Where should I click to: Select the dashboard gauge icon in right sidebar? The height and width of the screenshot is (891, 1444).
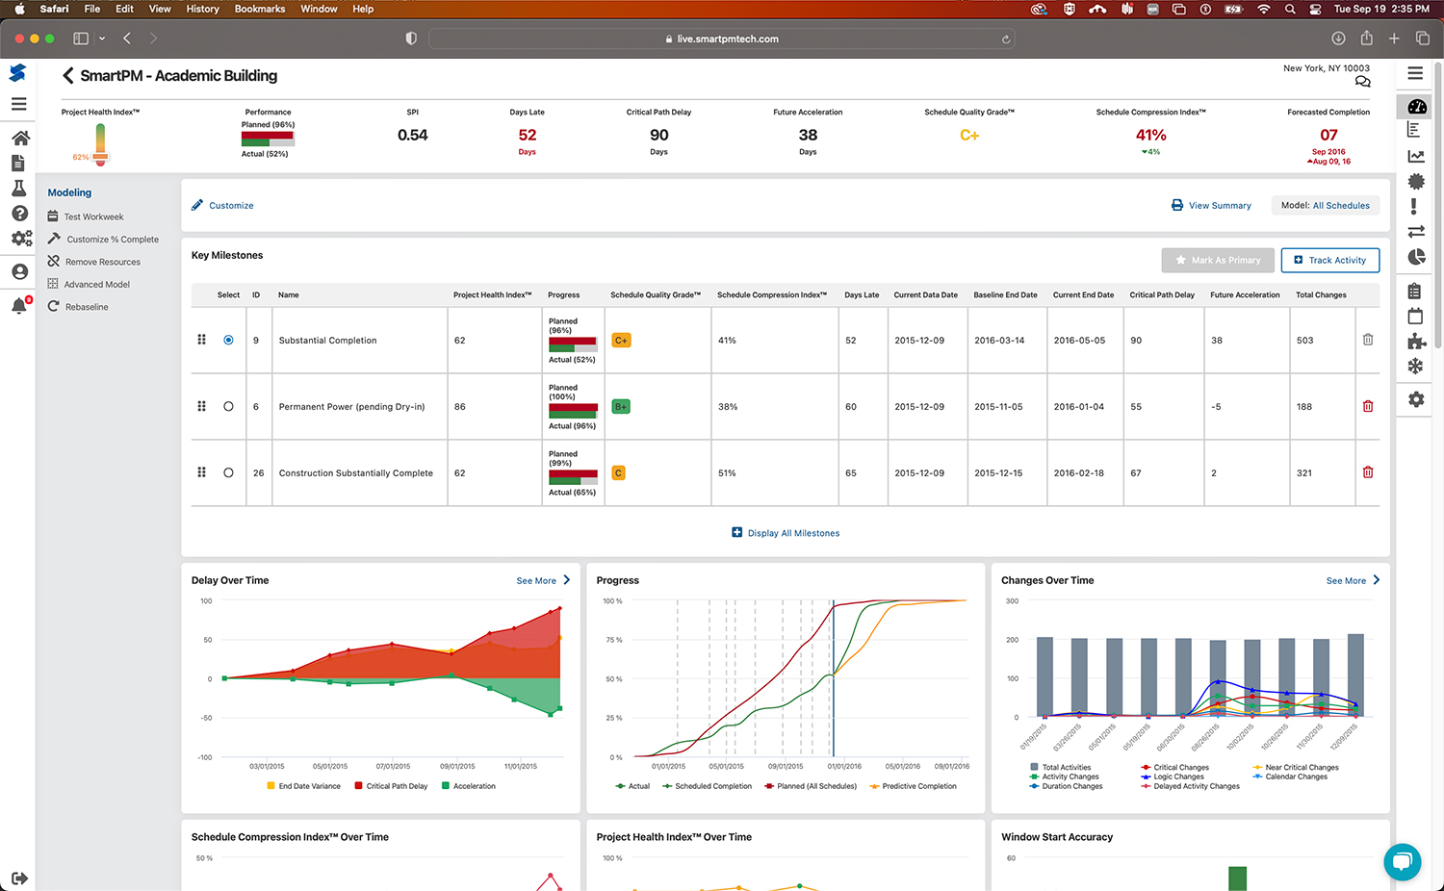1417,106
